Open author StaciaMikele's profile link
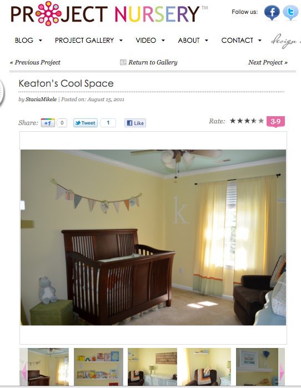301x388 pixels. [41, 100]
